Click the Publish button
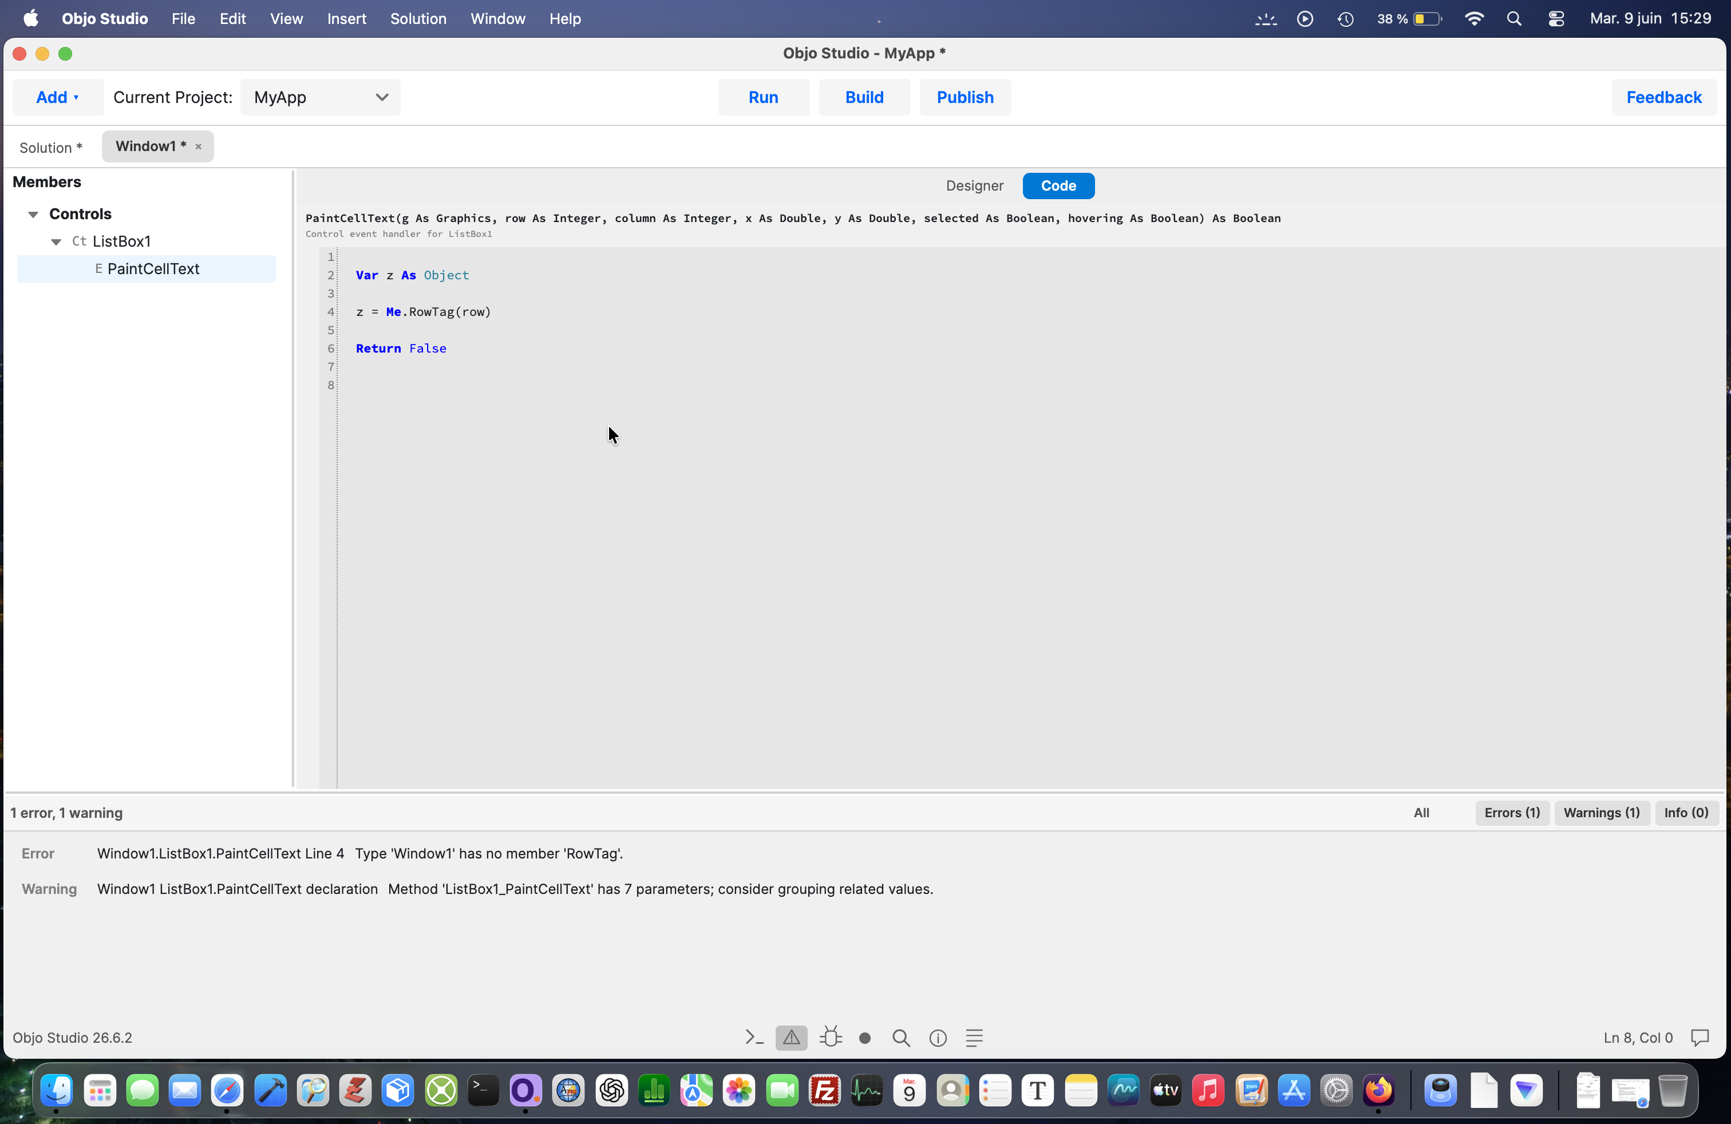1731x1124 pixels. click(965, 97)
